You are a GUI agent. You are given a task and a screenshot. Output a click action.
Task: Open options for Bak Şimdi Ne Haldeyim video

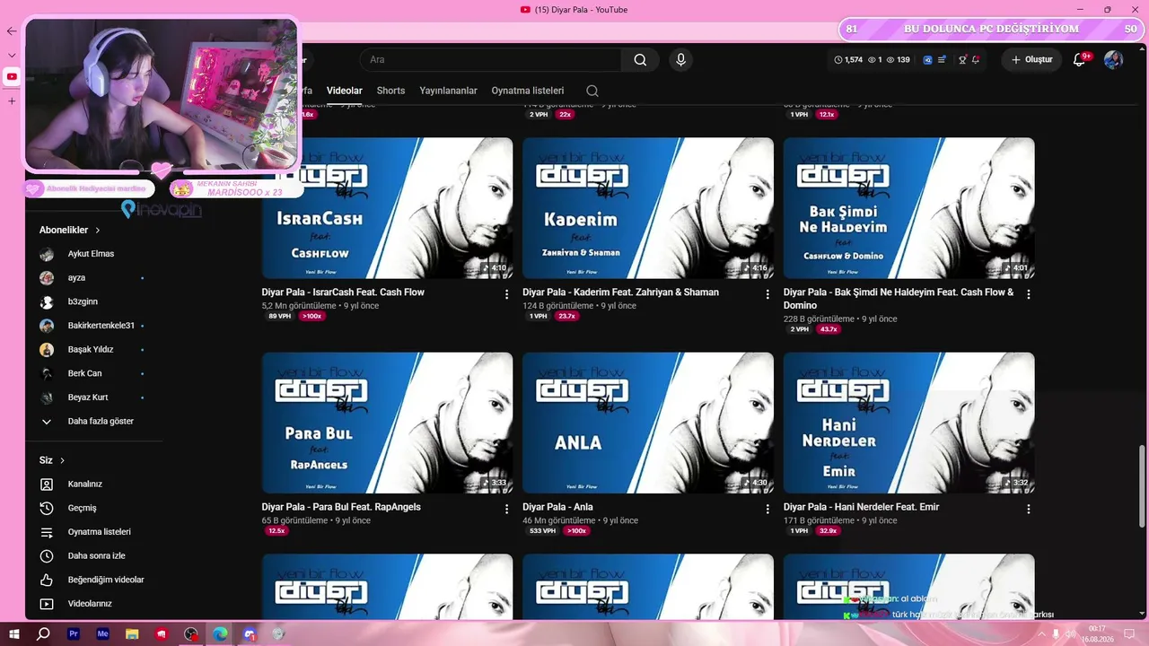click(x=1029, y=294)
